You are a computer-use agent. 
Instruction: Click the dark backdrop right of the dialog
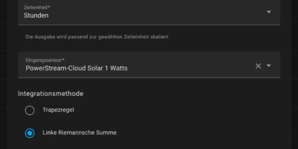coord(294,74)
